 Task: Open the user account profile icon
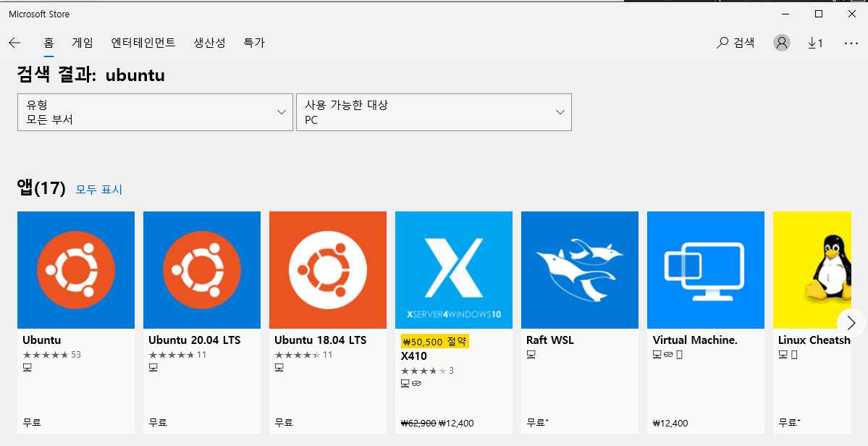[x=782, y=43]
